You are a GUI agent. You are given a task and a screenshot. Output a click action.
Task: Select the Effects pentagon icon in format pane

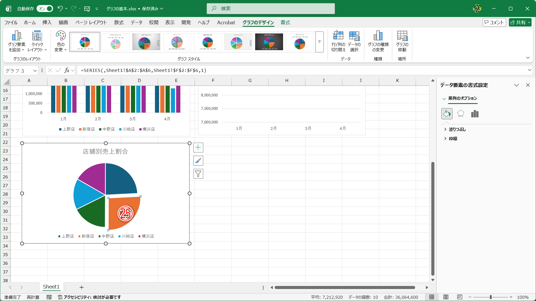[x=461, y=114]
